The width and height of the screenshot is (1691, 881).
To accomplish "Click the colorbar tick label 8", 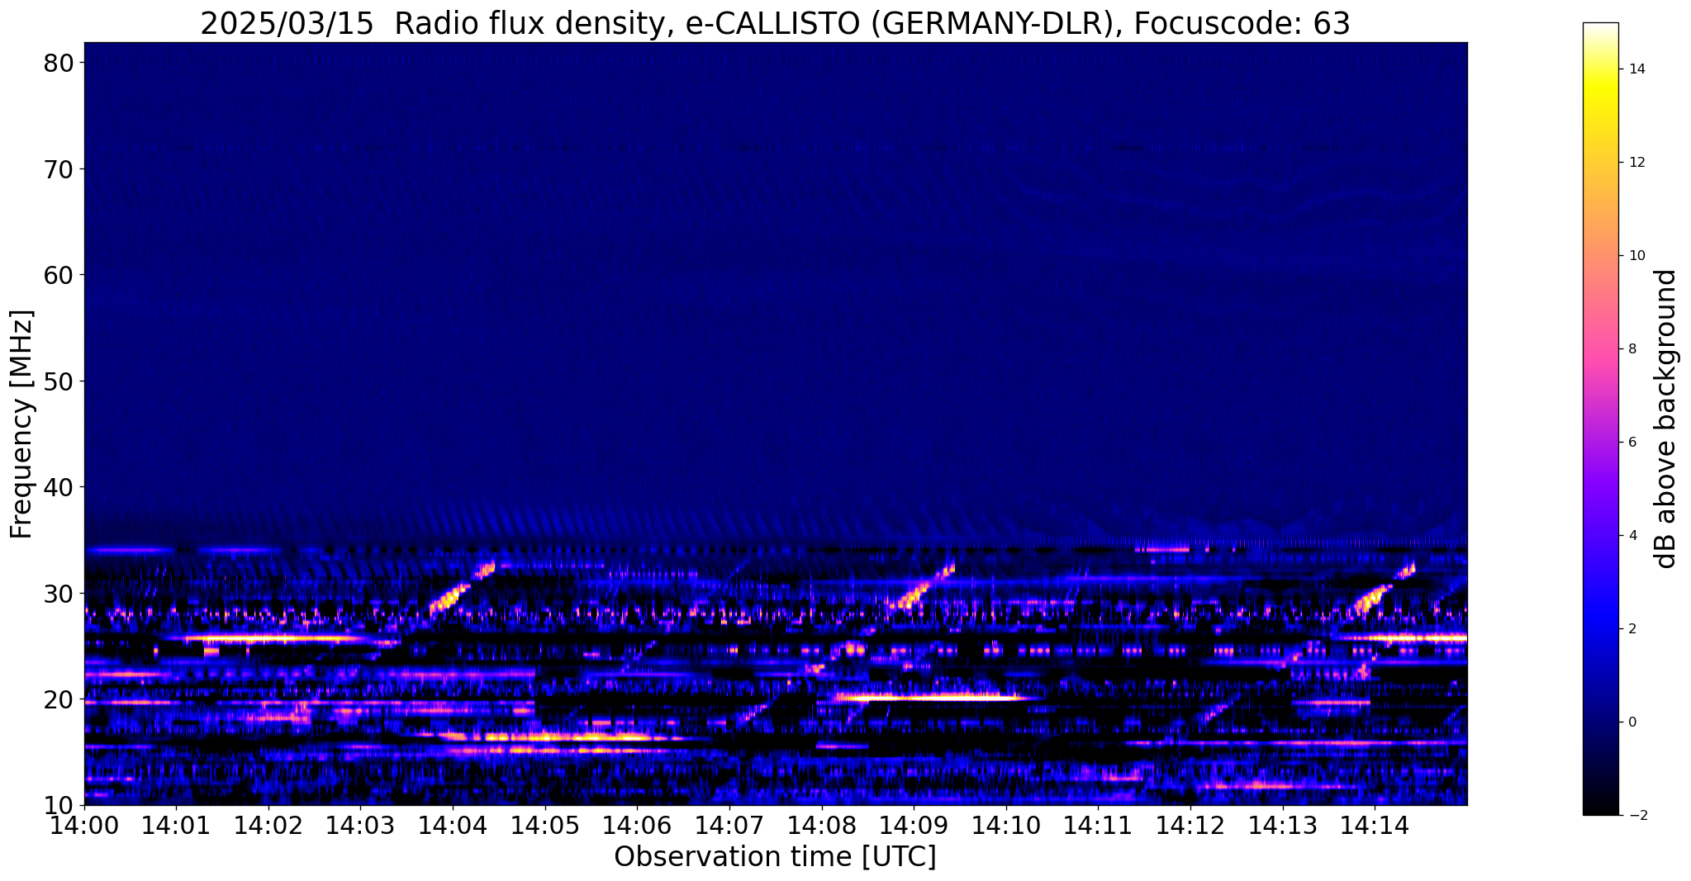I will point(1632,349).
